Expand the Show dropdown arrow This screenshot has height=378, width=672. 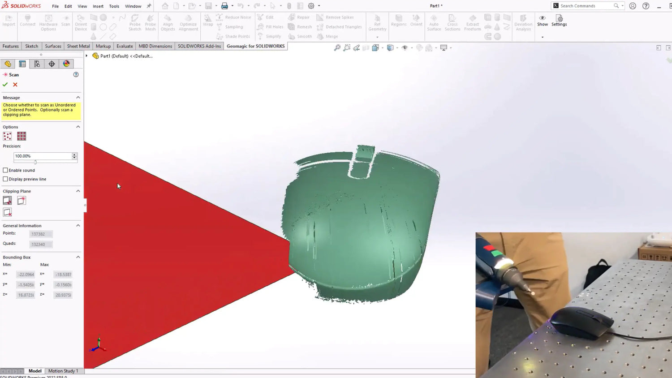coord(543,37)
